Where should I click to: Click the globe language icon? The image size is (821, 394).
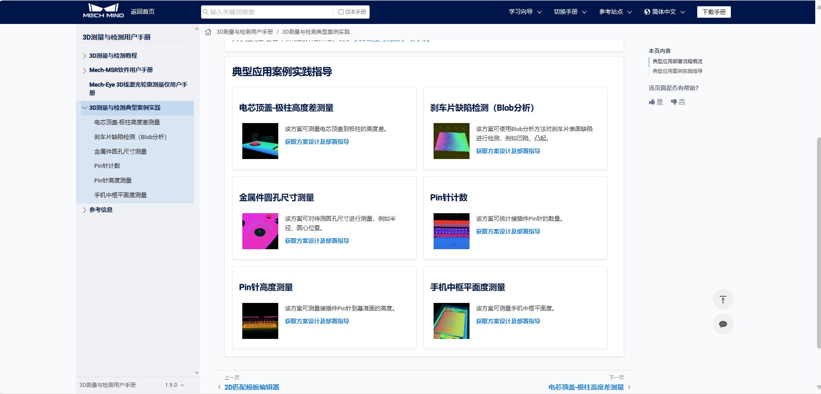(647, 12)
